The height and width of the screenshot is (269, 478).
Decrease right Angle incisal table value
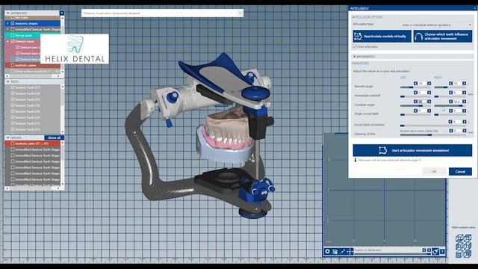(x=450, y=111)
